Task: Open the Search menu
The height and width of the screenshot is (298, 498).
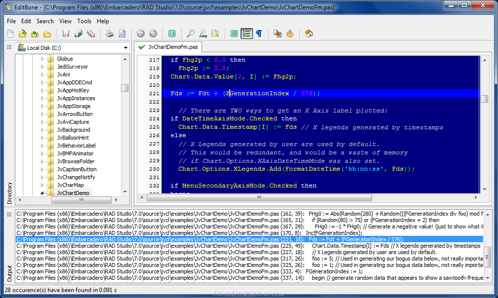Action: click(45, 21)
